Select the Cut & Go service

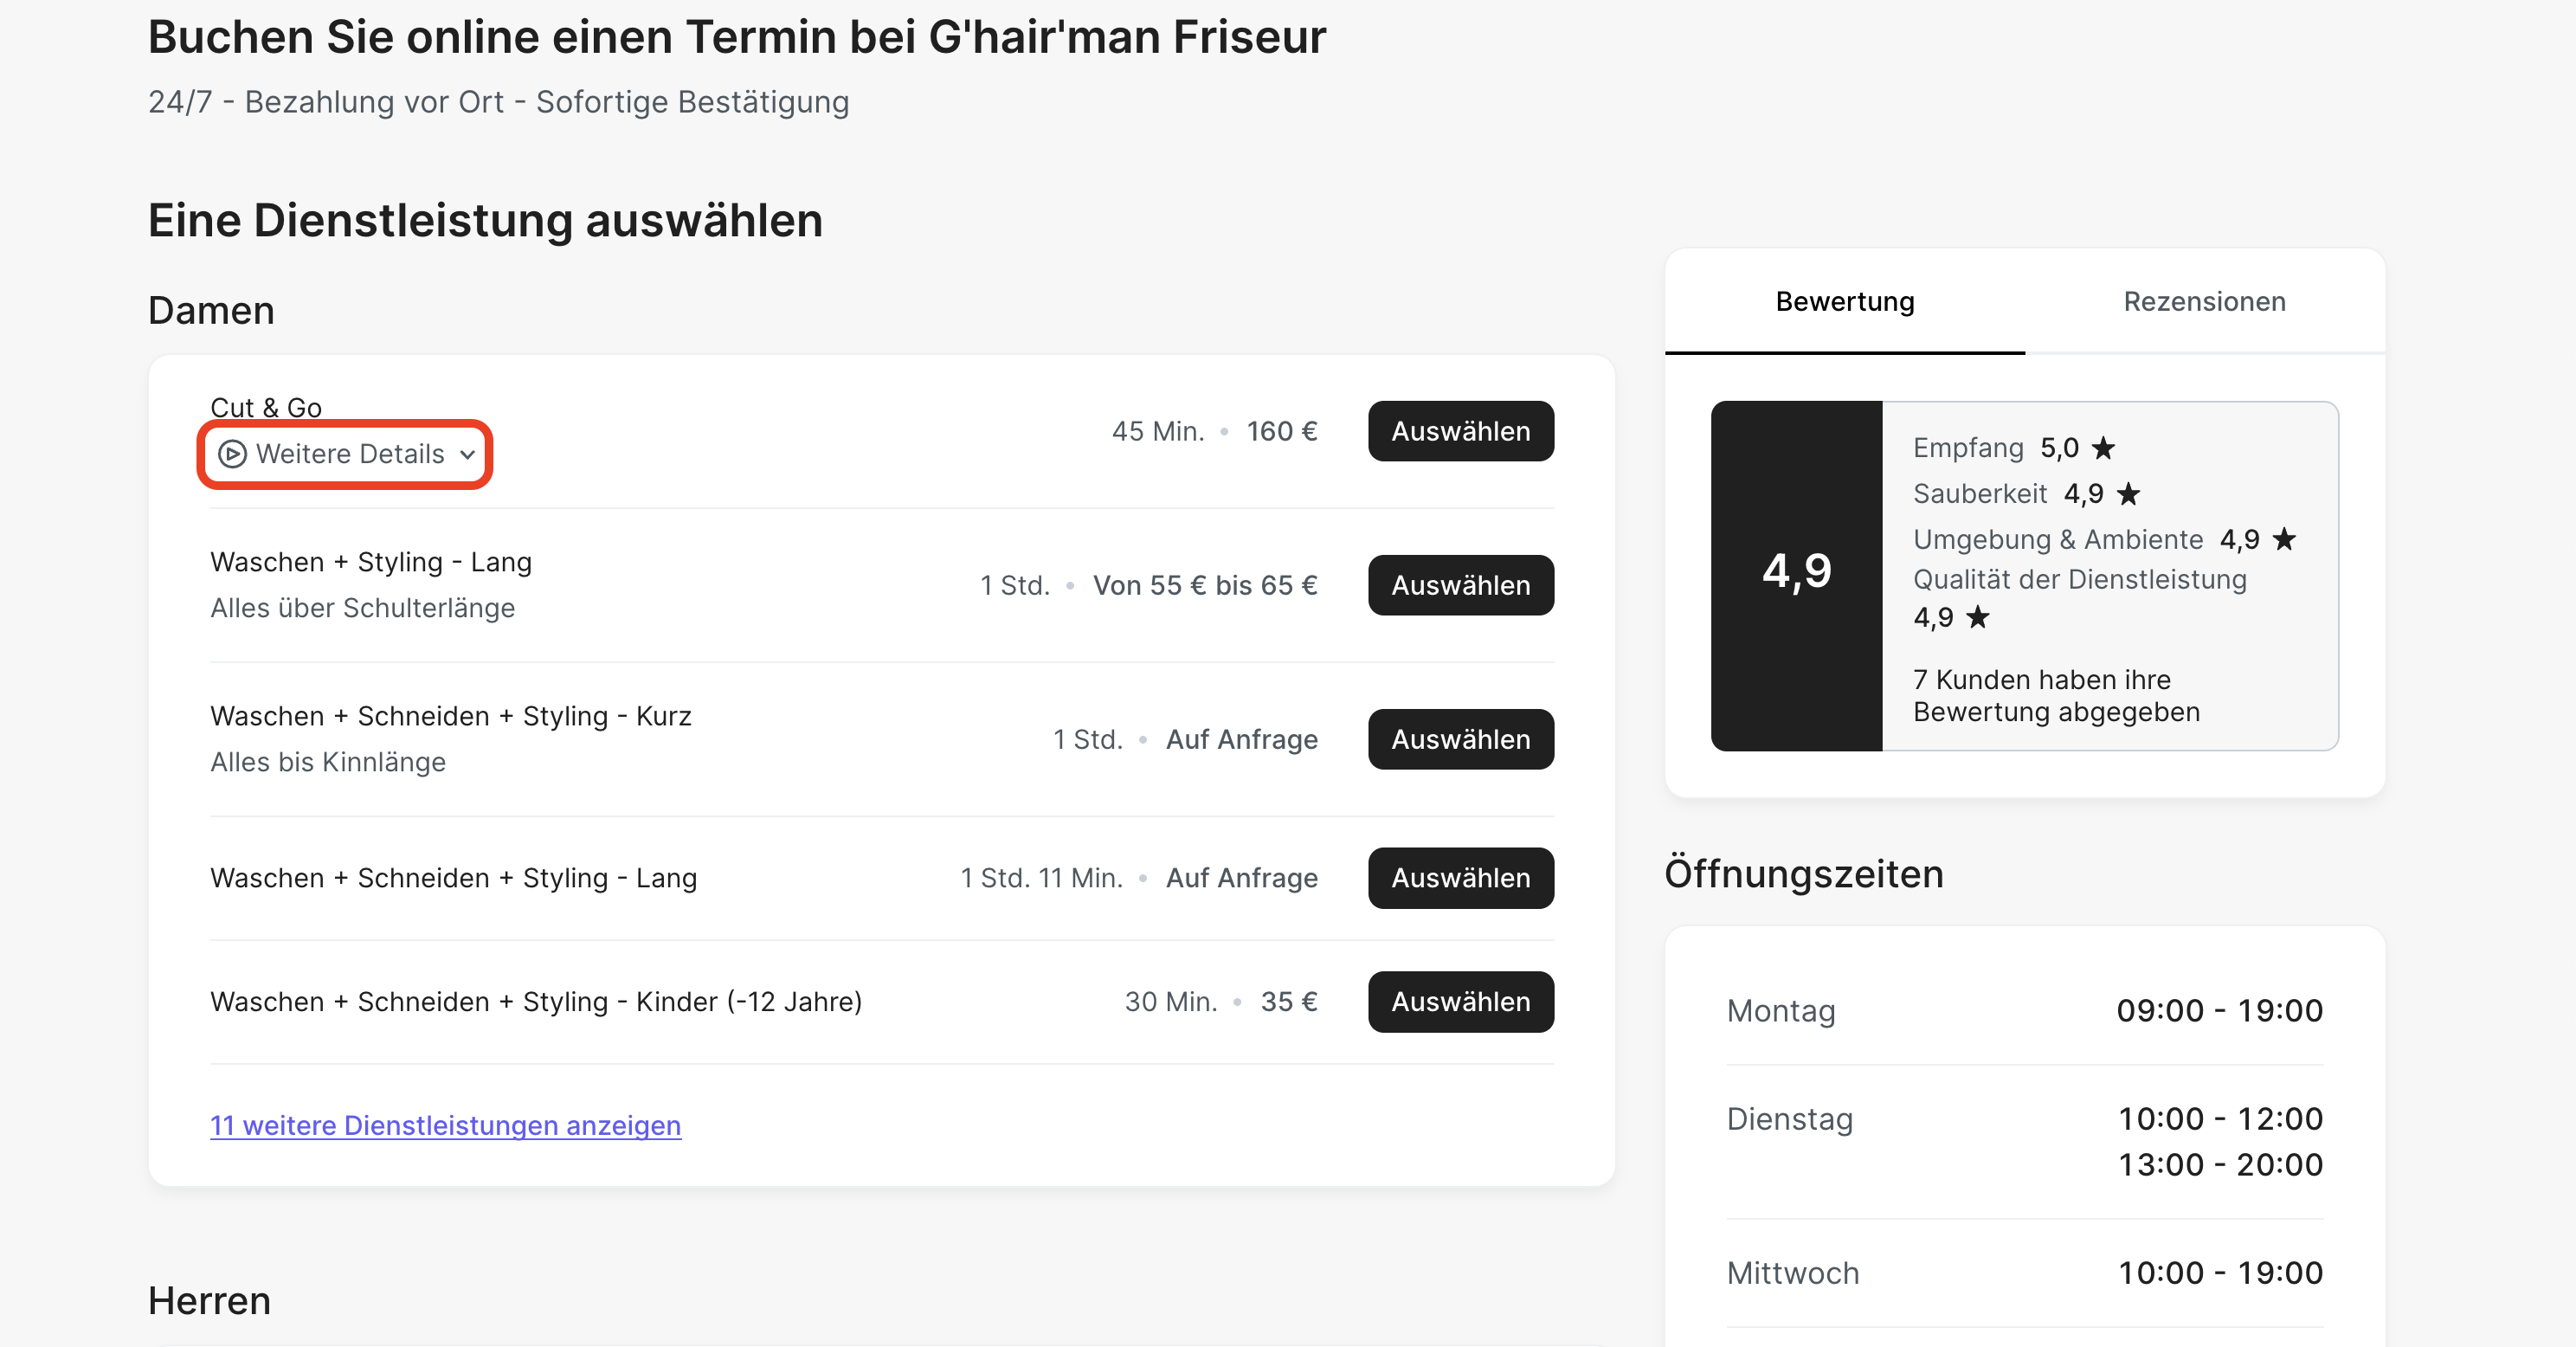1460,431
